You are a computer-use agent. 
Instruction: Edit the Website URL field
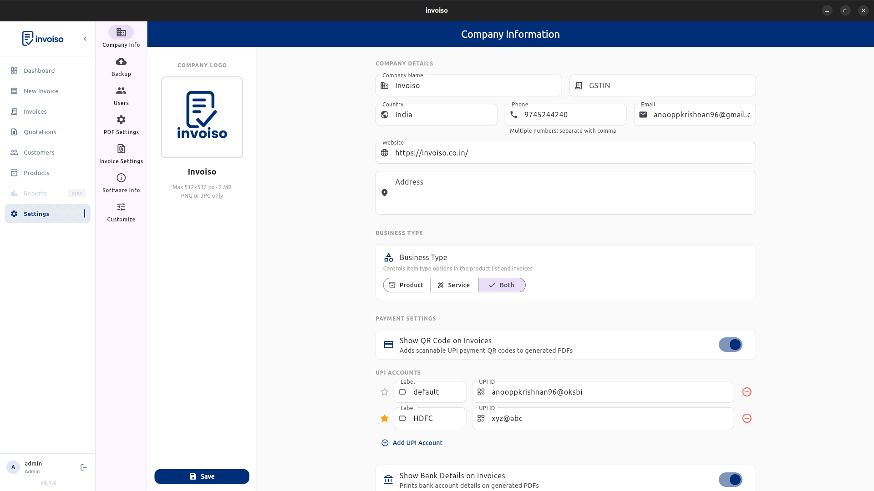point(565,153)
